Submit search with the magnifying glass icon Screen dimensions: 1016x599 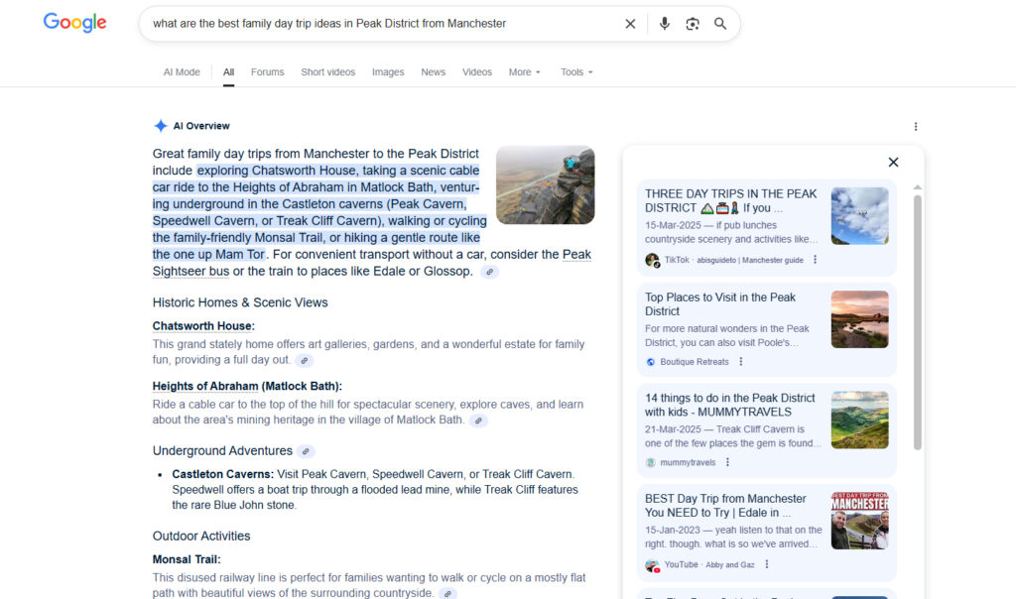(x=720, y=24)
